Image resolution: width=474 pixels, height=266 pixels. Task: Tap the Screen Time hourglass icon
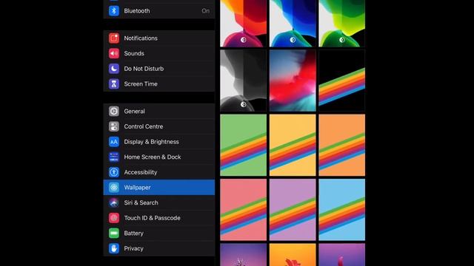coord(114,83)
